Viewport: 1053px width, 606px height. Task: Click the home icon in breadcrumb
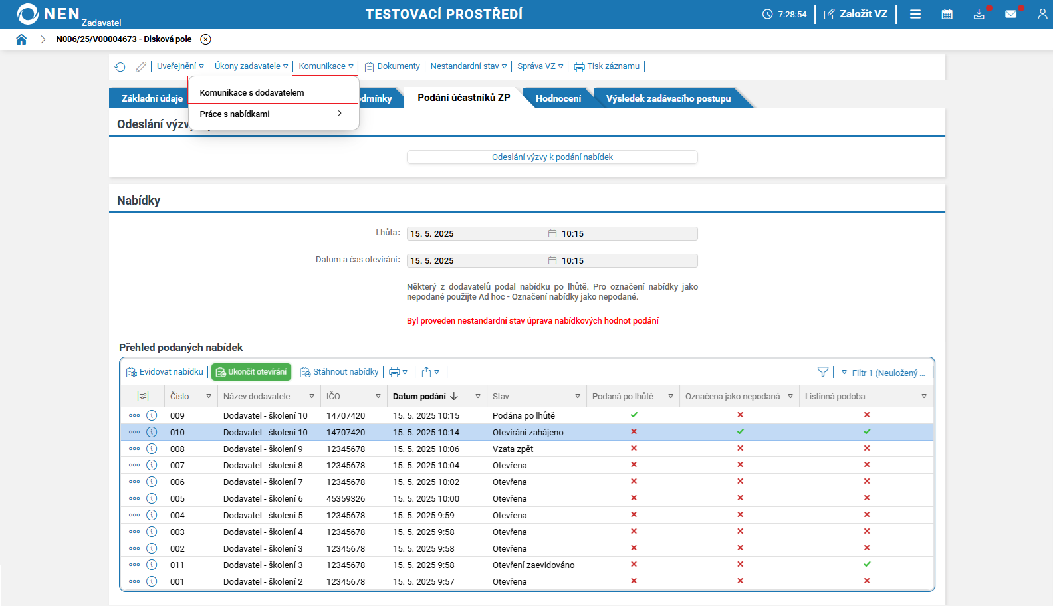[21, 39]
